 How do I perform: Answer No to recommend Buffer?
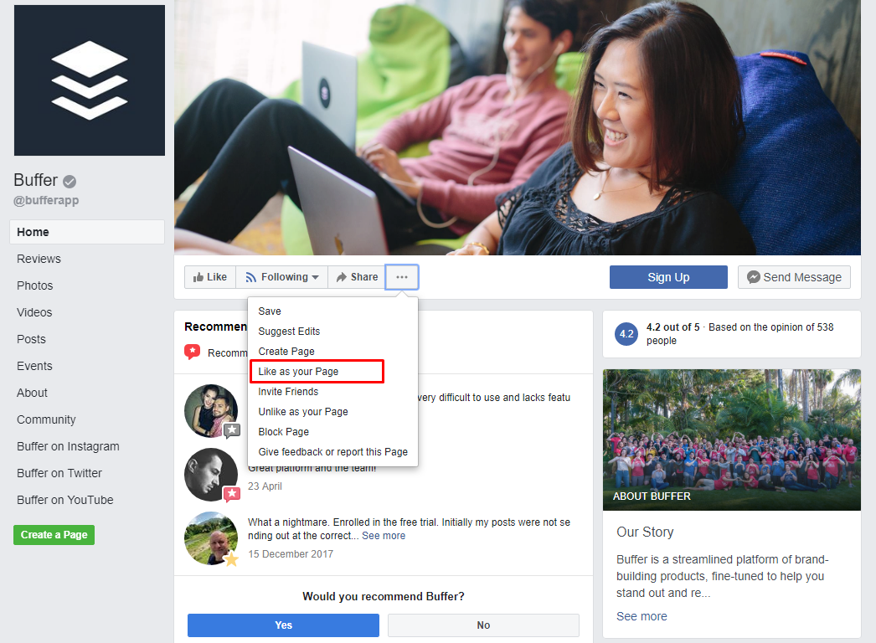pyautogui.click(x=483, y=625)
